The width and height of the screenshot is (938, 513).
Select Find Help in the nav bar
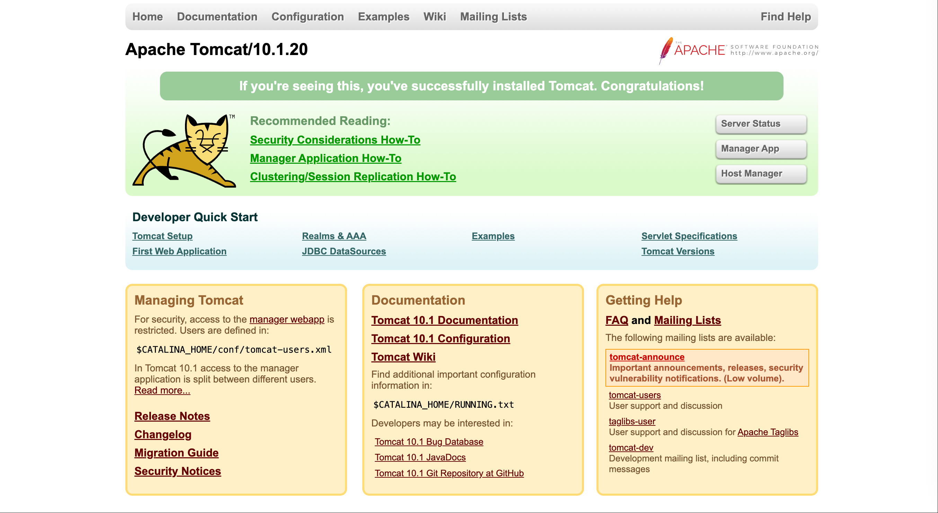[786, 17]
